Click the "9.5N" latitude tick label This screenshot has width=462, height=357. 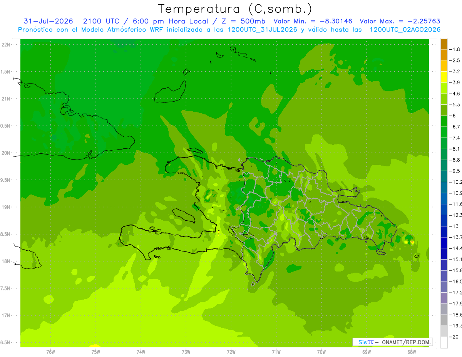point(5,180)
